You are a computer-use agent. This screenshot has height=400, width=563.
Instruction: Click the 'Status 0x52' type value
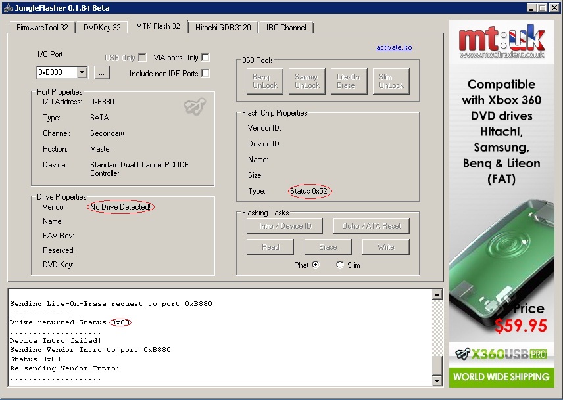308,191
